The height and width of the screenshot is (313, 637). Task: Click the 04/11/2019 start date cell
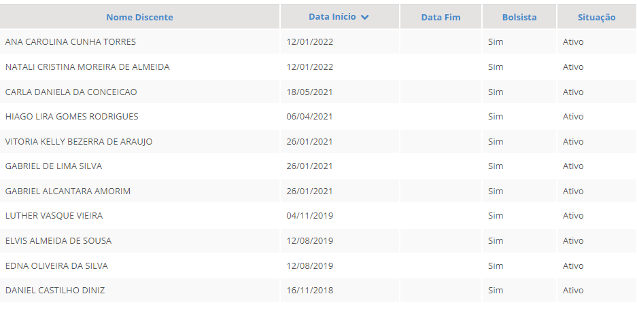(309, 216)
